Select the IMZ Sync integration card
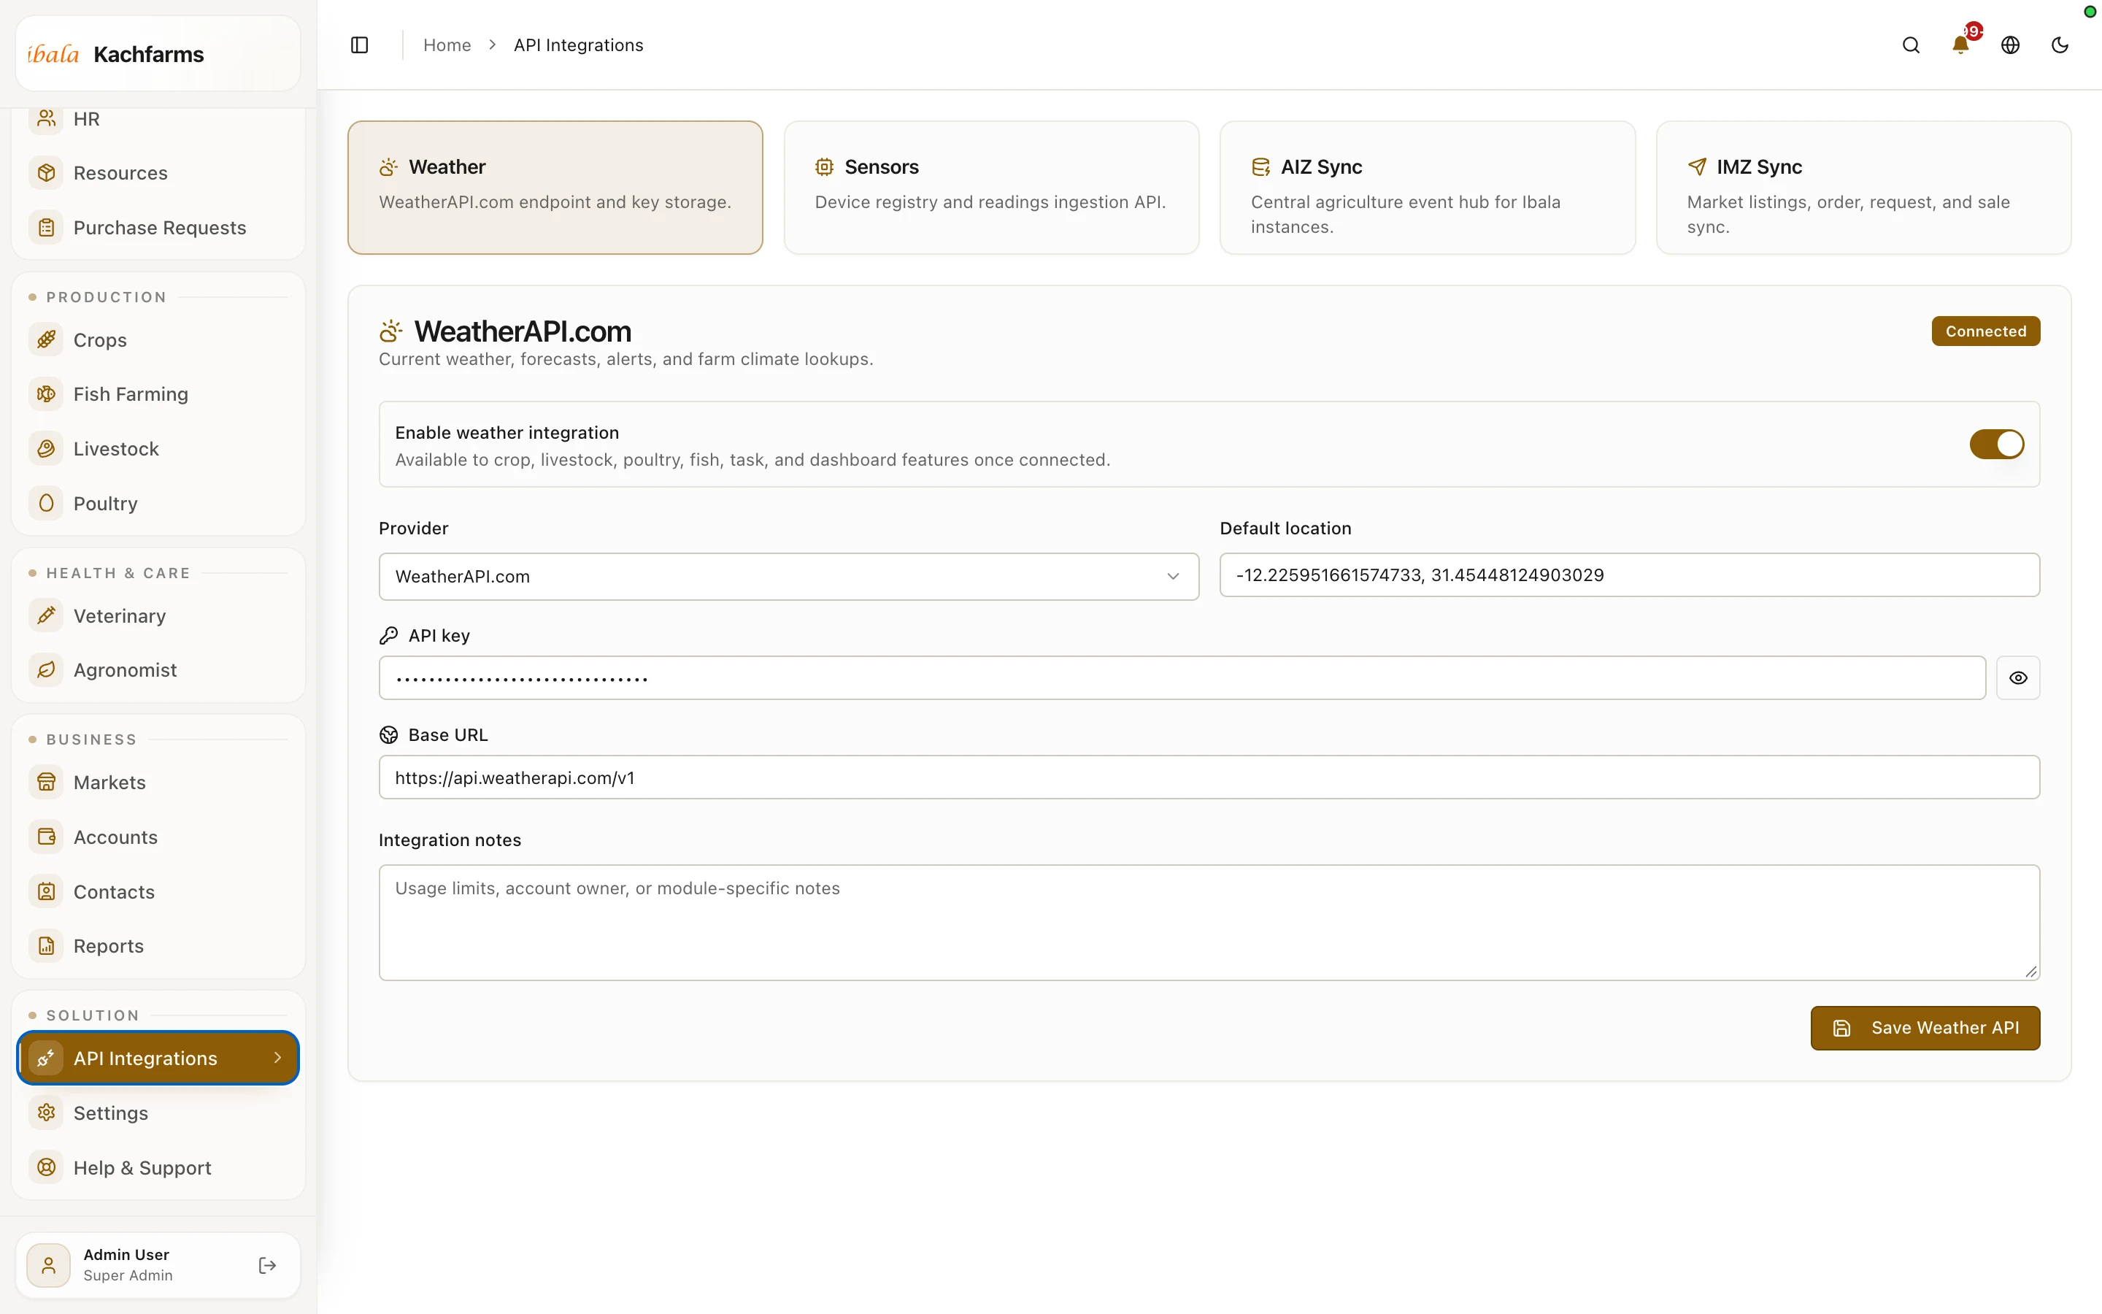 click(1863, 188)
